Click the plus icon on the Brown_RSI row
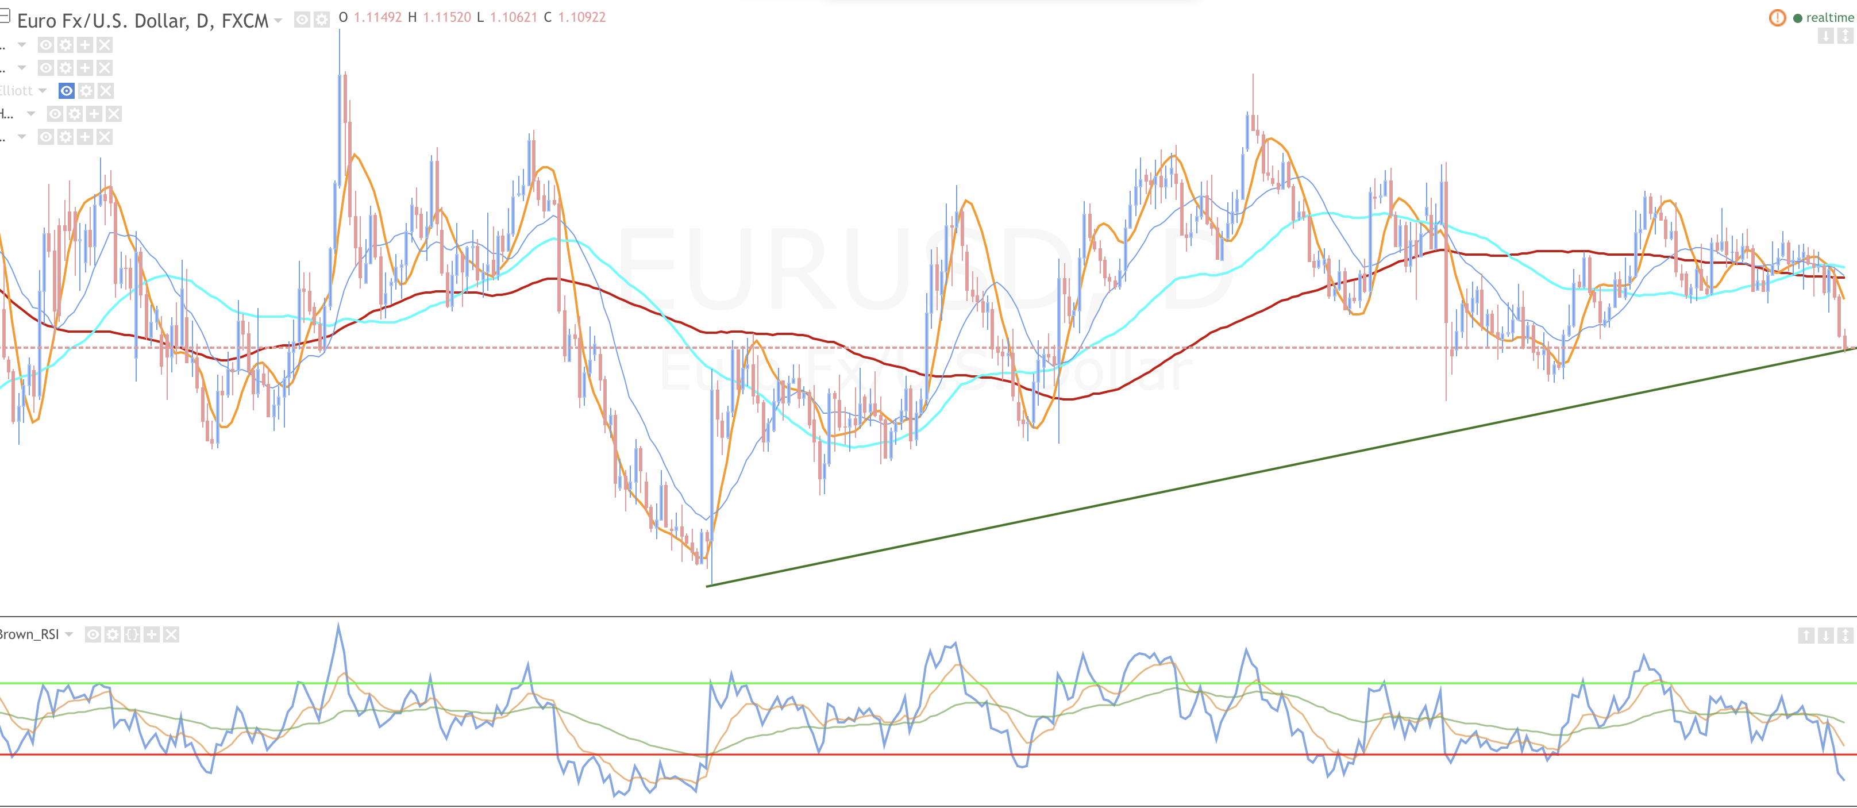The image size is (1857, 808). [151, 635]
